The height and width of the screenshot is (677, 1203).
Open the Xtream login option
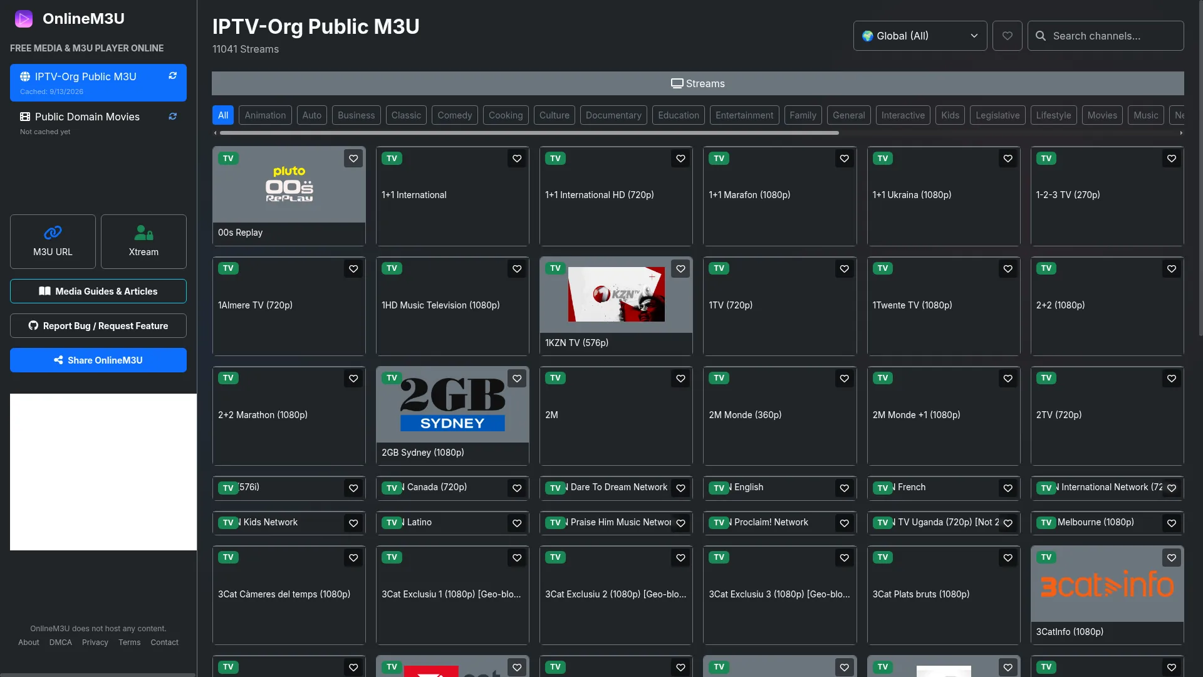coord(143,241)
